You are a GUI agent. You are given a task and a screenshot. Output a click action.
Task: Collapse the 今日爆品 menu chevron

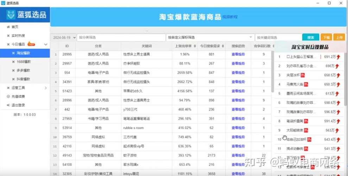tap(46, 44)
